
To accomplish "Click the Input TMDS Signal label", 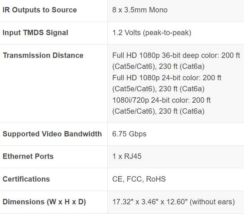I will coord(35,33).
